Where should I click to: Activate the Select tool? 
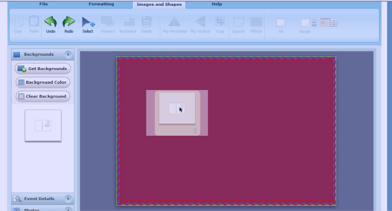[x=88, y=25]
